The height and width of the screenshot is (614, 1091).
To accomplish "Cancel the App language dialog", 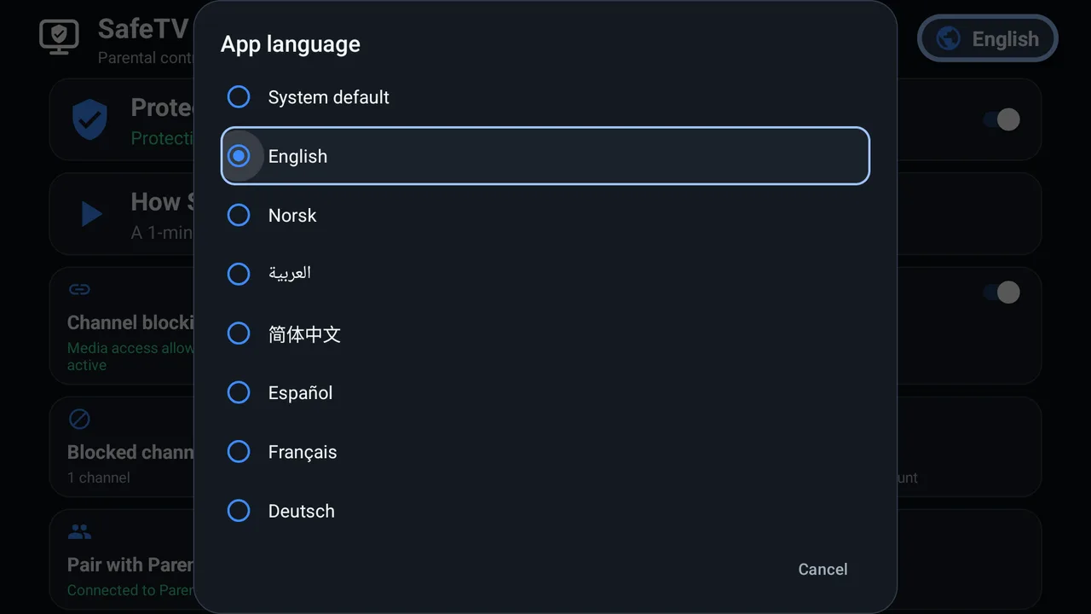I will pos(823,569).
